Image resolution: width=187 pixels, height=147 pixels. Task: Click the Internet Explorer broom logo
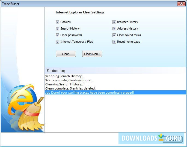[x=26, y=108]
